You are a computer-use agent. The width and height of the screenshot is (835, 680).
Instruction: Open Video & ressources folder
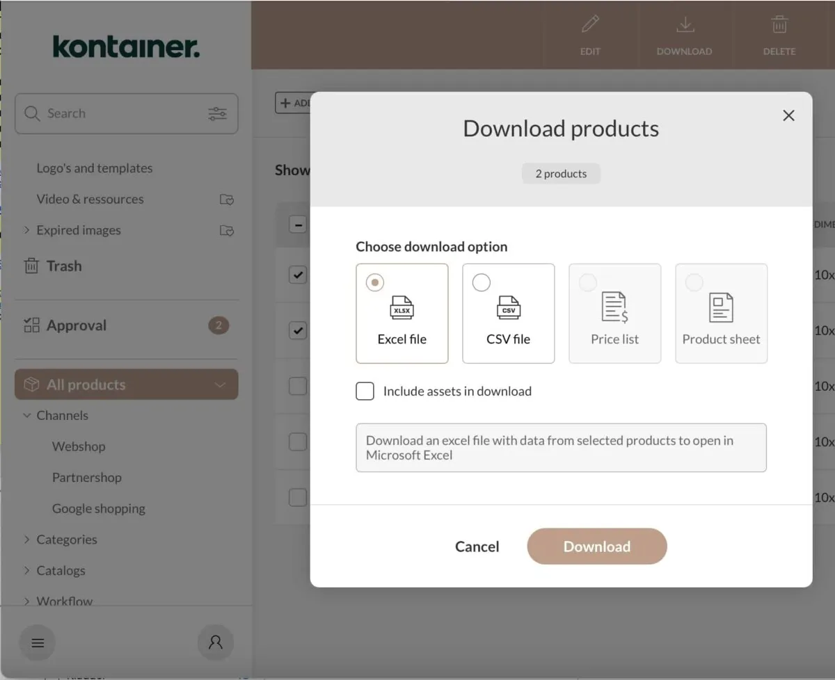click(90, 200)
